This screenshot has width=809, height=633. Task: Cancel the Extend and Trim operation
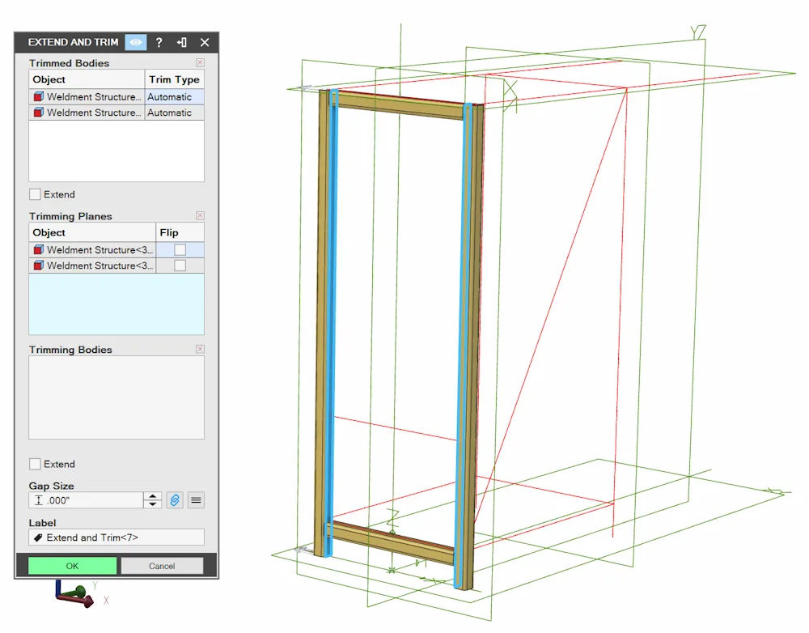(162, 566)
